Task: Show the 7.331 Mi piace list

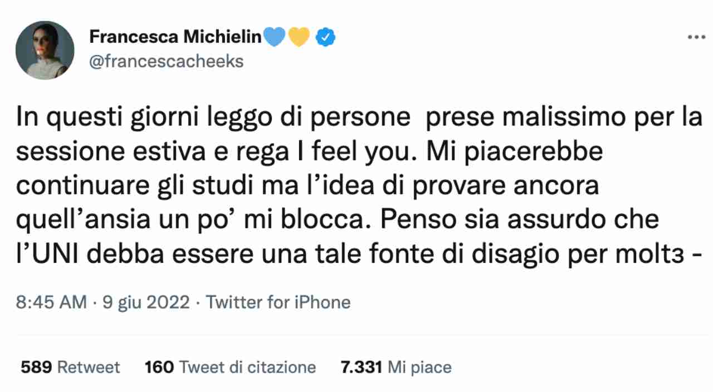Action: 395,367
